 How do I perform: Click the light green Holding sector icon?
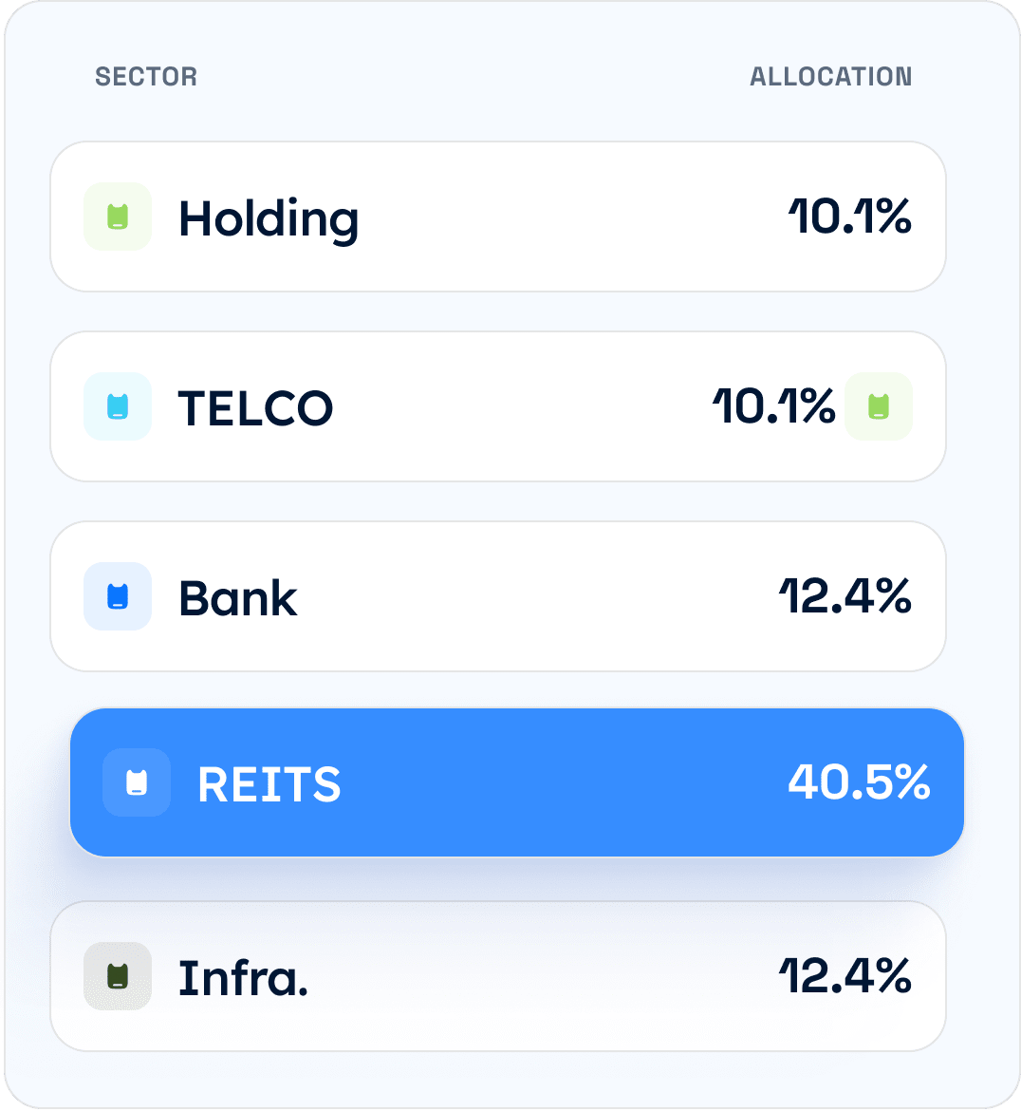pos(118,217)
